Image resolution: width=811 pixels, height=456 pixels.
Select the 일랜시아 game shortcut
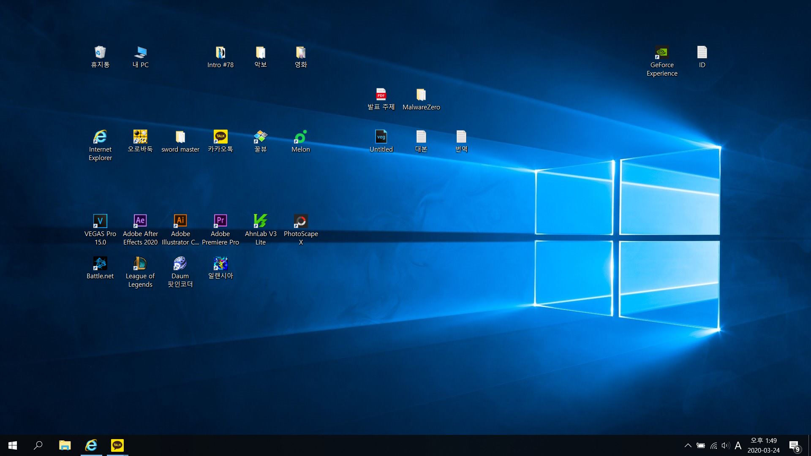[x=220, y=268]
